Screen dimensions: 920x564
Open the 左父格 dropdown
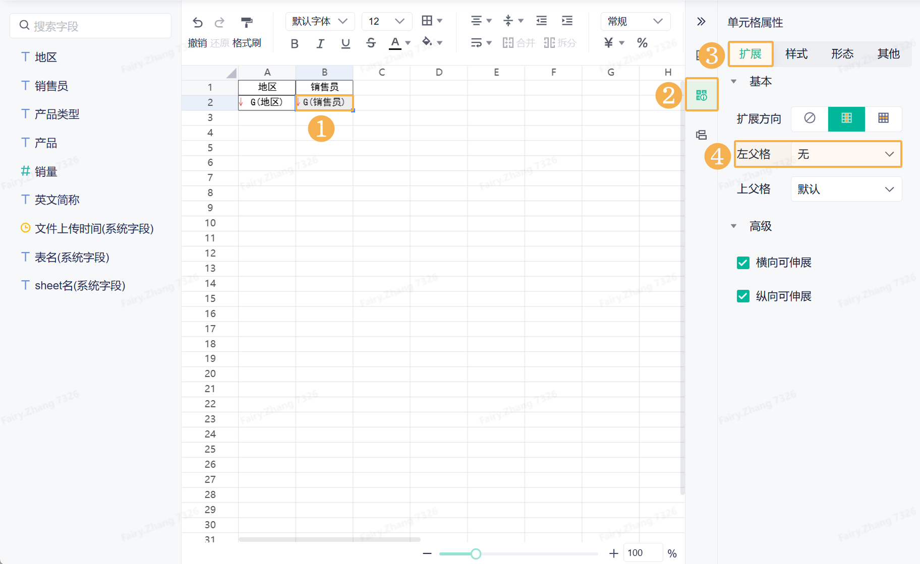[x=846, y=154]
